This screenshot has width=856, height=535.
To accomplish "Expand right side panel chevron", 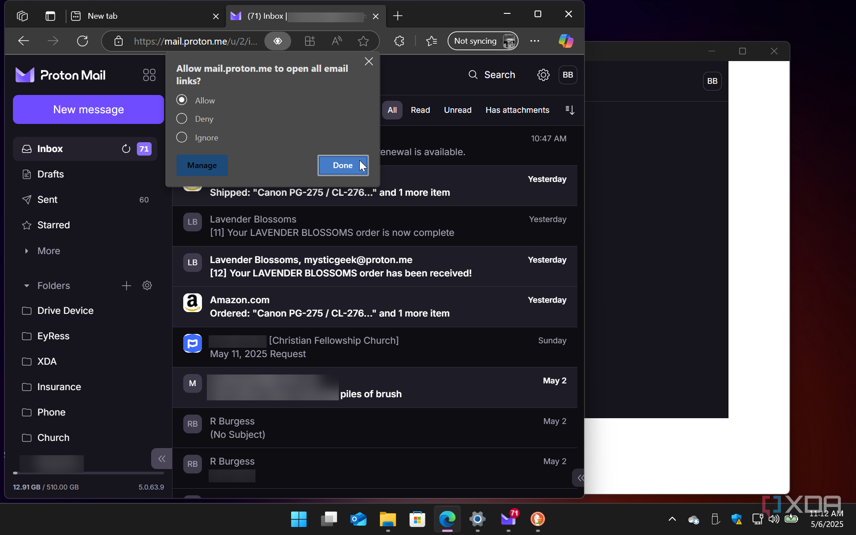I will (x=579, y=478).
